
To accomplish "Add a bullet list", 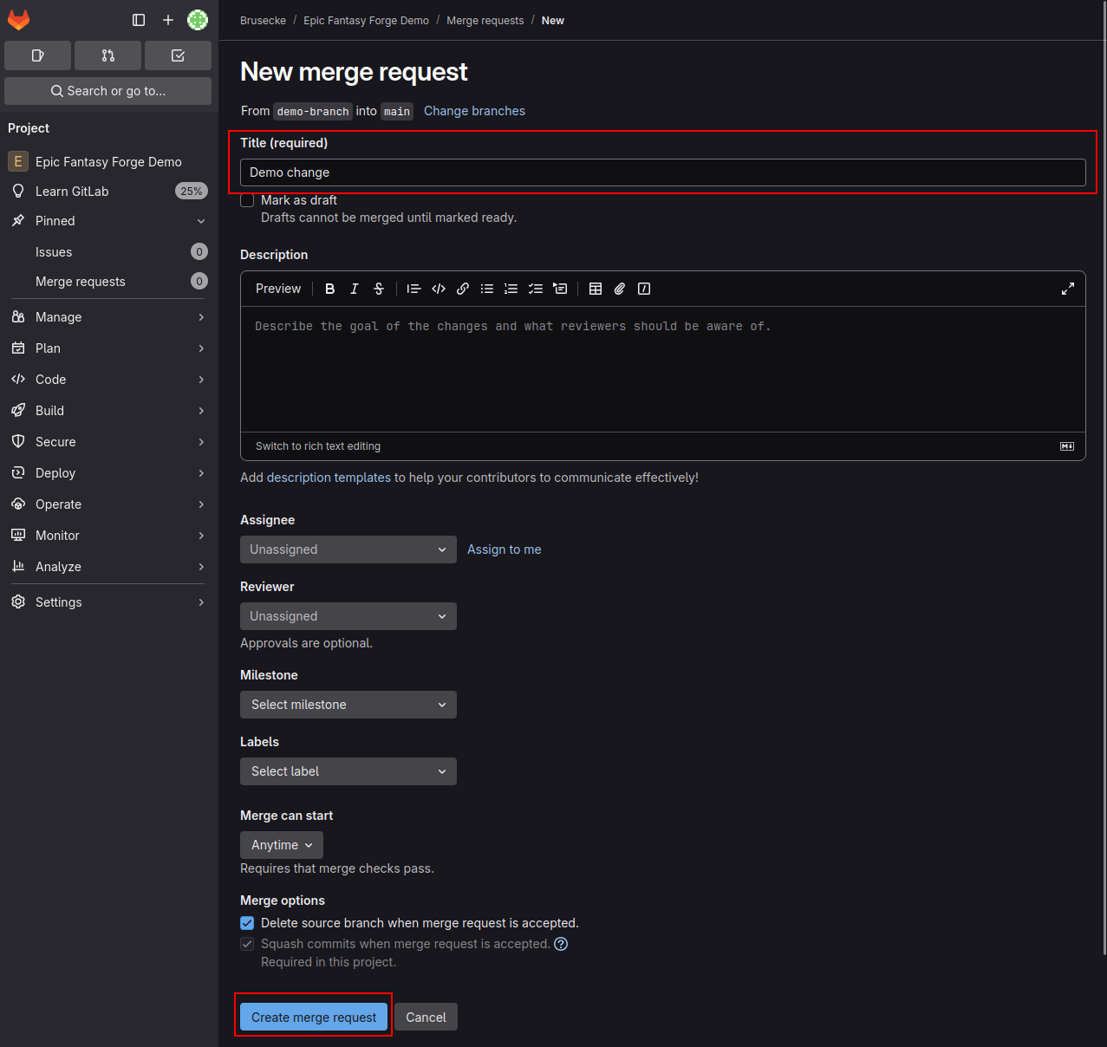I will [487, 289].
